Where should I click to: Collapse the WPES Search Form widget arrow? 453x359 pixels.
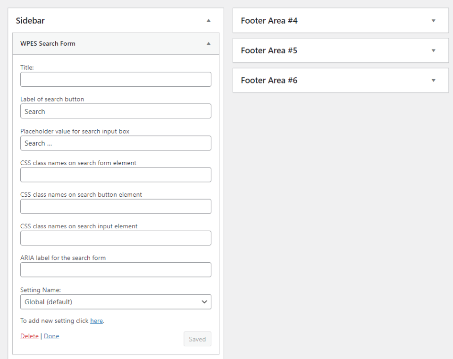[209, 43]
